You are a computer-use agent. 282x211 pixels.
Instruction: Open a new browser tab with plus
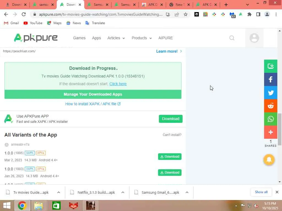click(x=226, y=5)
